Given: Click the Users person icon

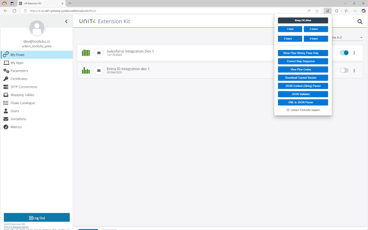Looking at the screenshot, I should [x=6, y=111].
